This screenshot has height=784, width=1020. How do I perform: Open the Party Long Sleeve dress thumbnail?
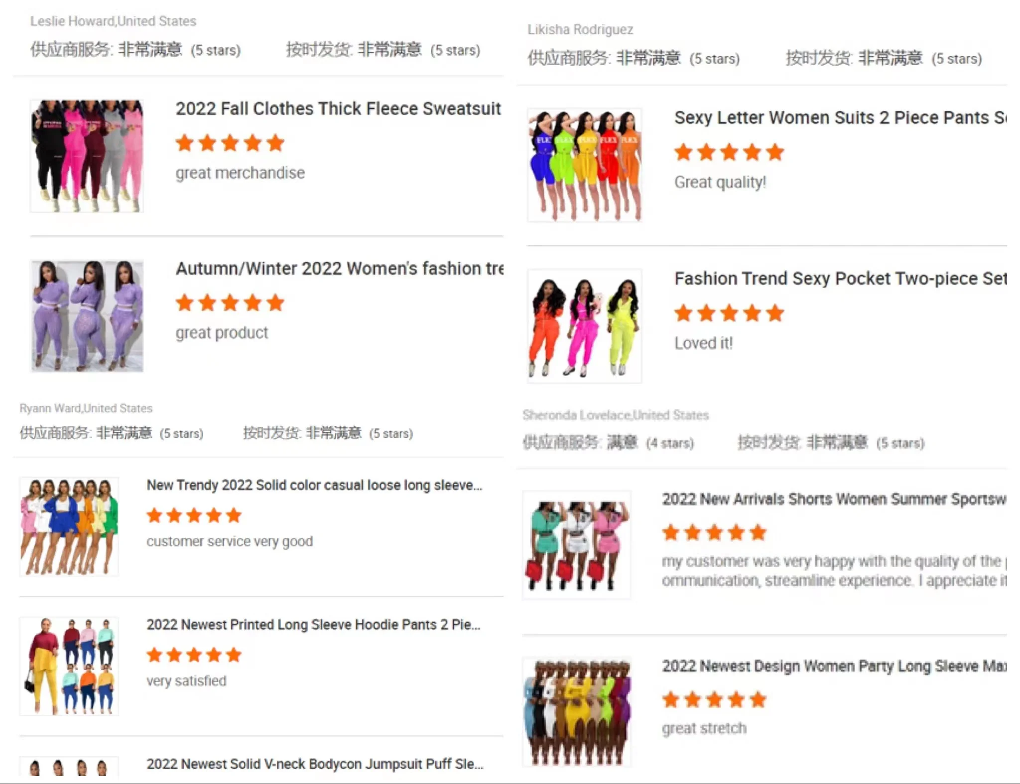(x=577, y=712)
